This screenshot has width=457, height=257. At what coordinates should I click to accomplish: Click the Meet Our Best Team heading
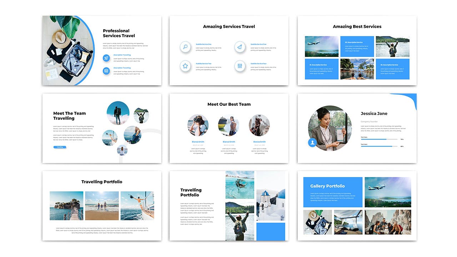(x=229, y=104)
